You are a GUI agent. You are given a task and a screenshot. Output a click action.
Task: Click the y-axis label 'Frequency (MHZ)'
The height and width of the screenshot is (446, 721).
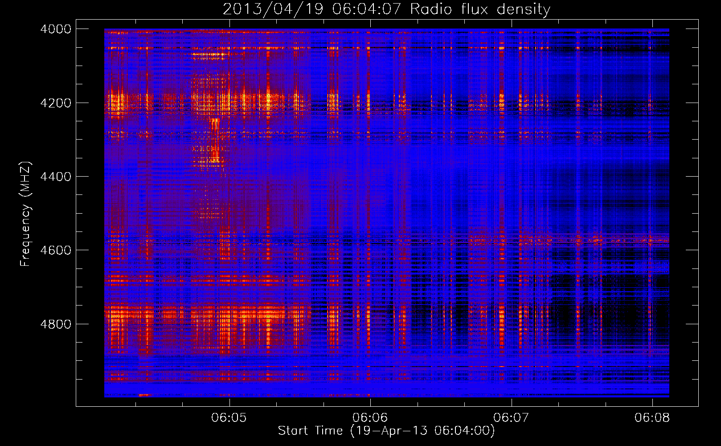pyautogui.click(x=25, y=214)
